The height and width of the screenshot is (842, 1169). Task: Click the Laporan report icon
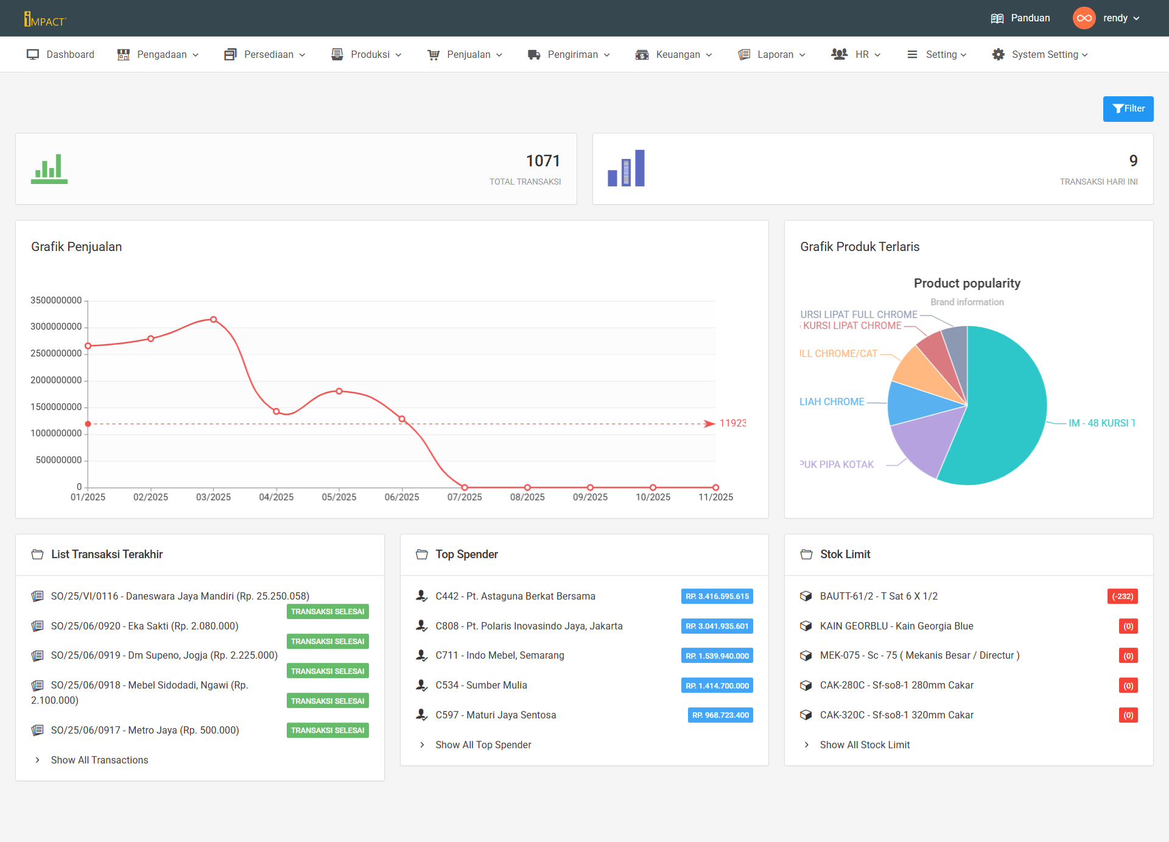(x=744, y=55)
